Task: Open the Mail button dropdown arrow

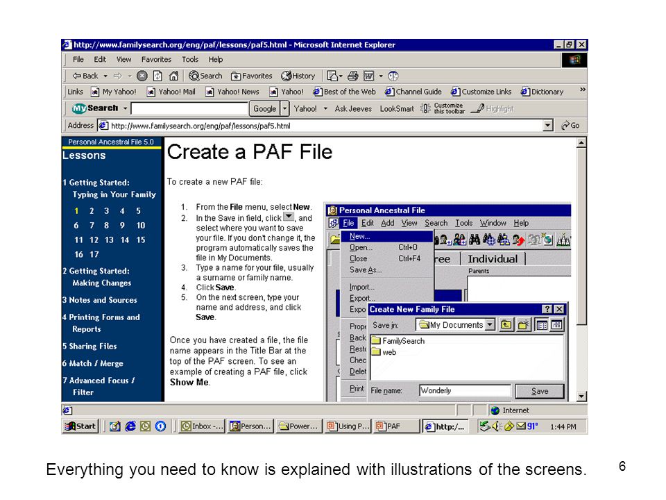Action: coord(341,76)
